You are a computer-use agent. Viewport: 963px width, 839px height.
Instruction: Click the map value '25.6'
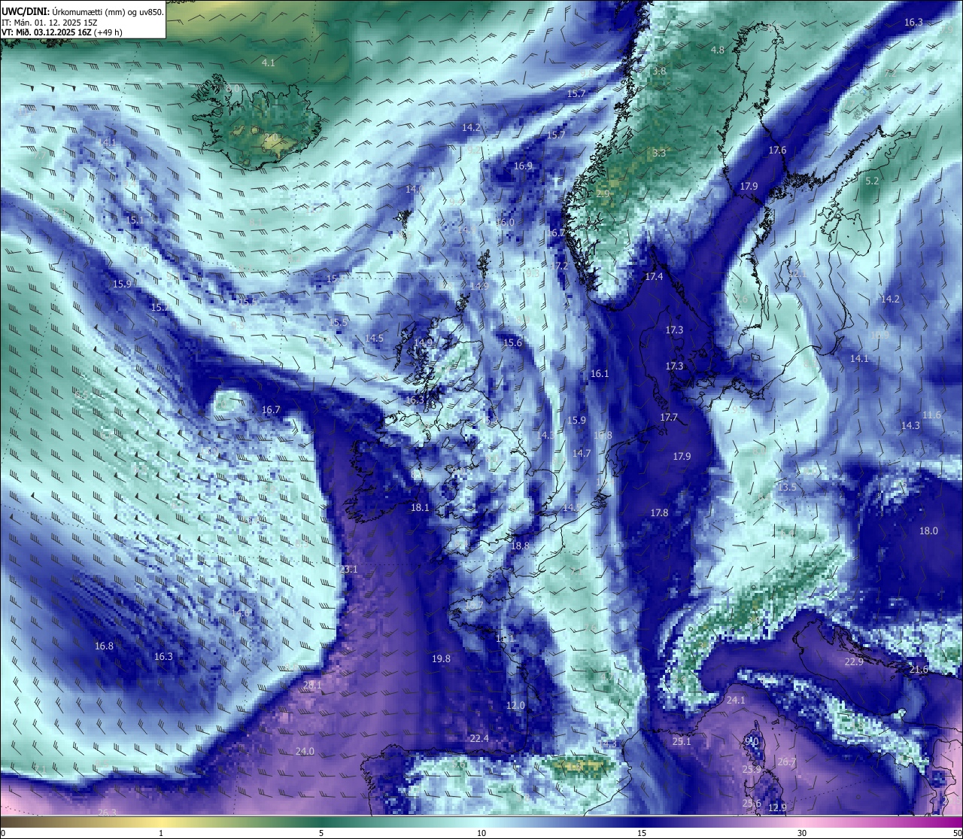(x=752, y=804)
